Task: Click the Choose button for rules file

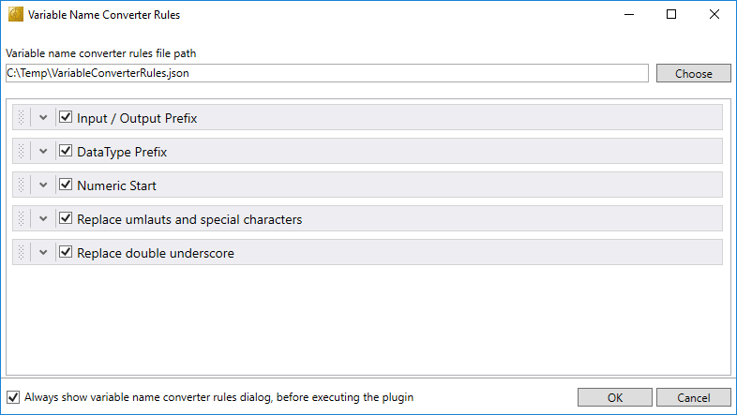Action: click(693, 73)
